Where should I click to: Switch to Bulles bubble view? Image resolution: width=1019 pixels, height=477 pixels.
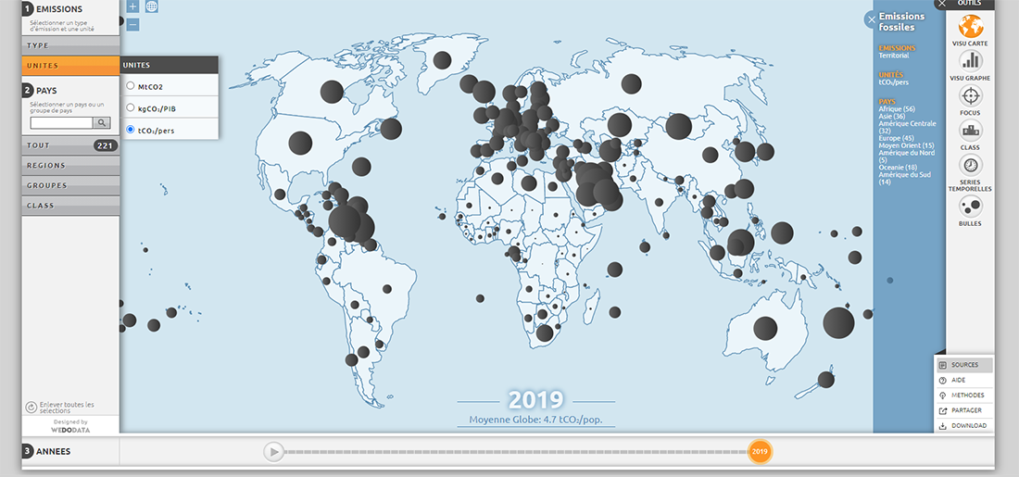(x=970, y=206)
